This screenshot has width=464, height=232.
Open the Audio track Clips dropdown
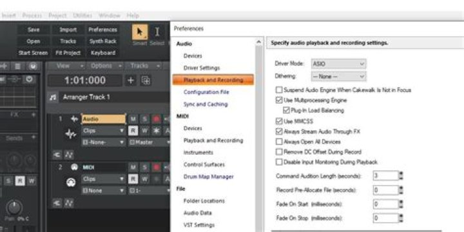103,130
